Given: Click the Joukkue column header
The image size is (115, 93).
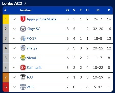Looking at the screenshot, I should coord(26,10).
